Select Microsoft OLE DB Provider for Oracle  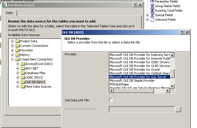(139, 70)
